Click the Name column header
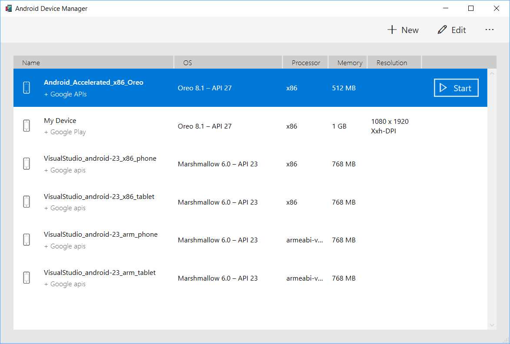The height and width of the screenshot is (344, 510). click(x=31, y=62)
